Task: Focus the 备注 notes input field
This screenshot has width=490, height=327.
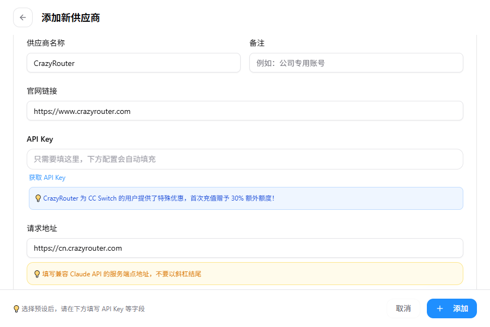Action: click(x=356, y=63)
